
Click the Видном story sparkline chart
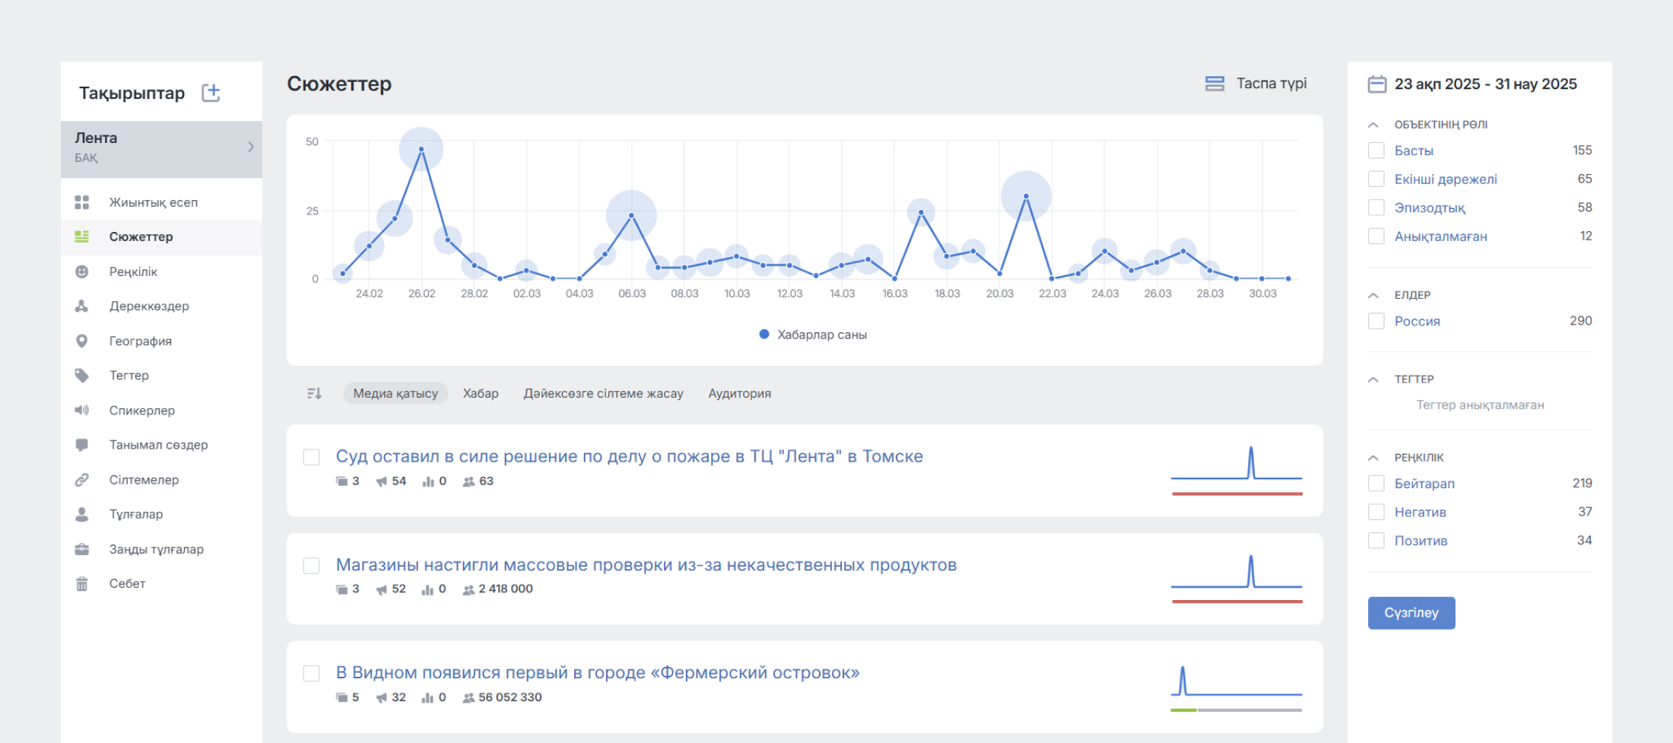coord(1236,680)
